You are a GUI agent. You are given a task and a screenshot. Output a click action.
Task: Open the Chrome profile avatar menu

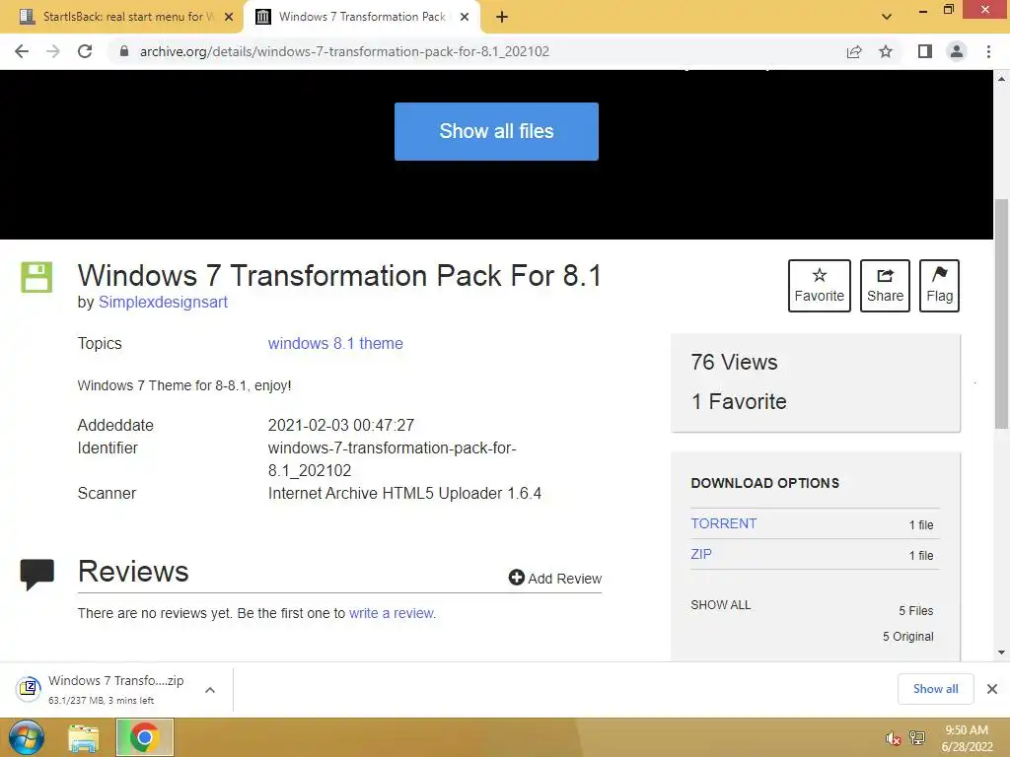pyautogui.click(x=957, y=51)
